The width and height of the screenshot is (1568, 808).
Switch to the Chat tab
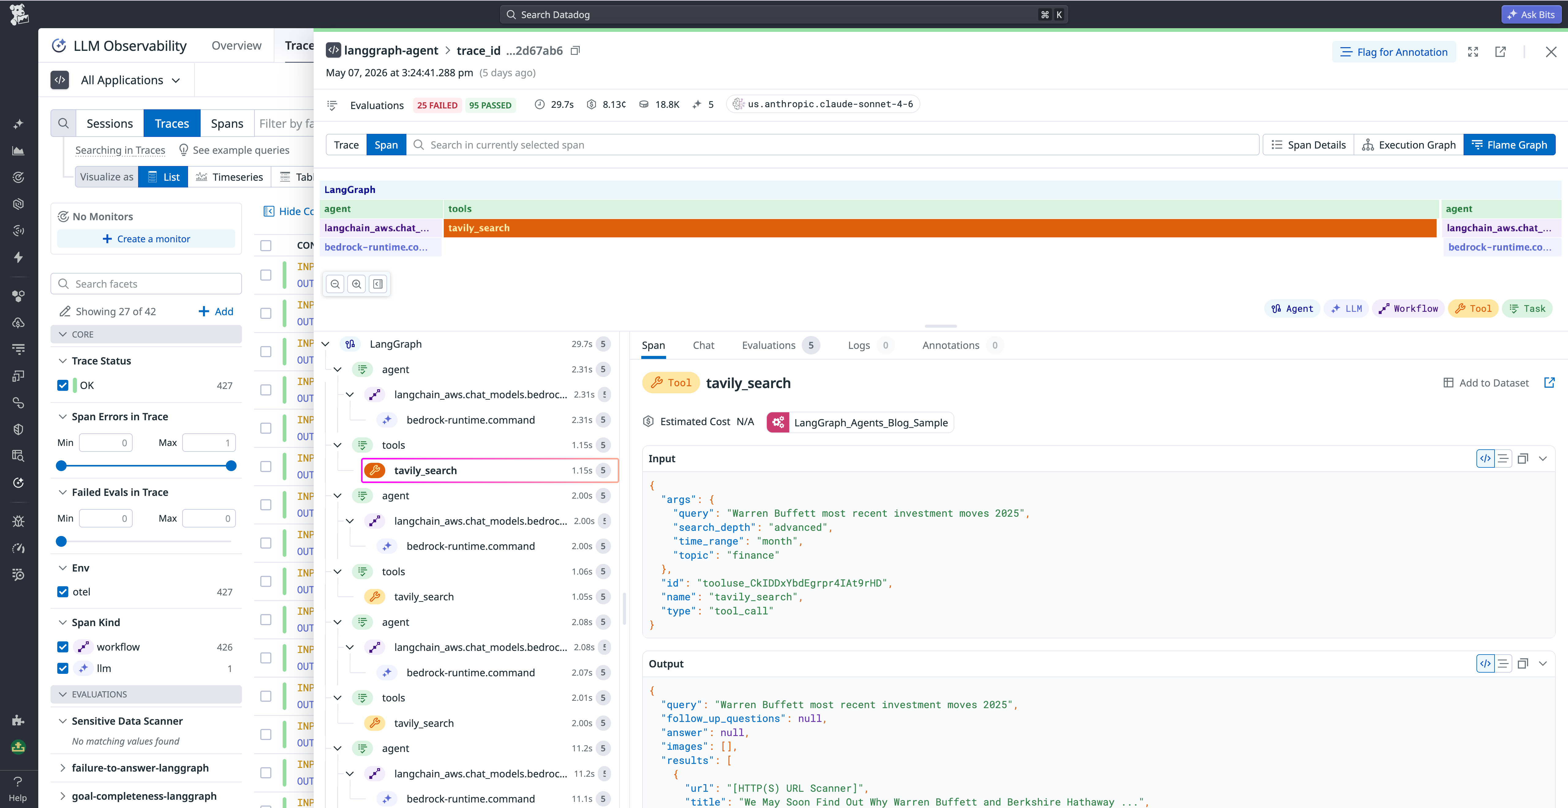(x=703, y=345)
